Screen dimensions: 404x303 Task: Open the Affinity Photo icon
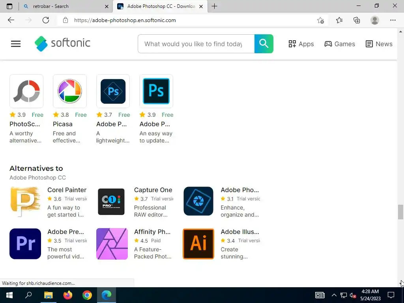[x=112, y=244]
